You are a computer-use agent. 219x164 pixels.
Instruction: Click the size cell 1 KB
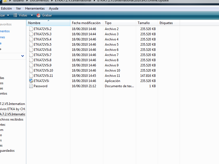point(152,86)
